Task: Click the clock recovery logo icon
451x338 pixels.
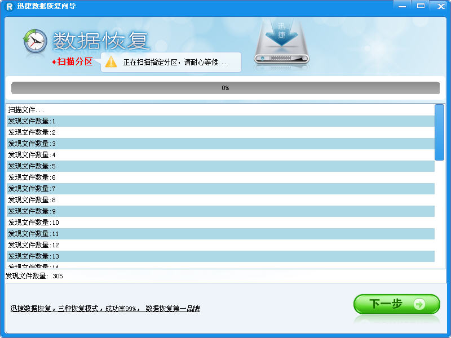Action: 35,41
